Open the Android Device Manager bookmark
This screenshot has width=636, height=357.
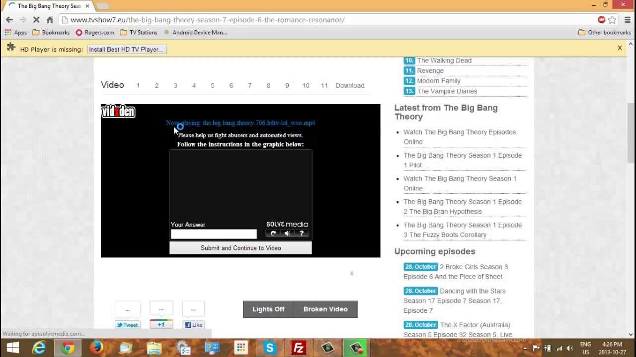[x=195, y=32]
